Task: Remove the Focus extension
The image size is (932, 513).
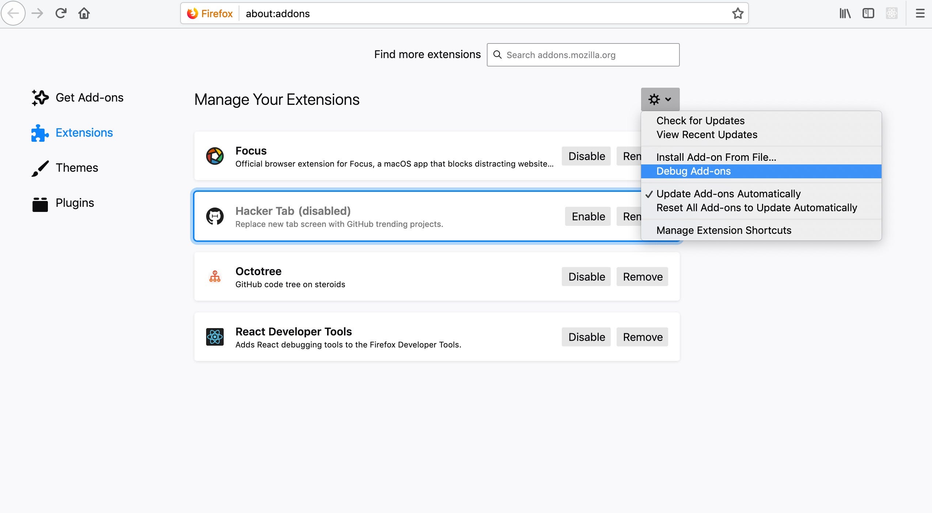Action: pos(629,156)
